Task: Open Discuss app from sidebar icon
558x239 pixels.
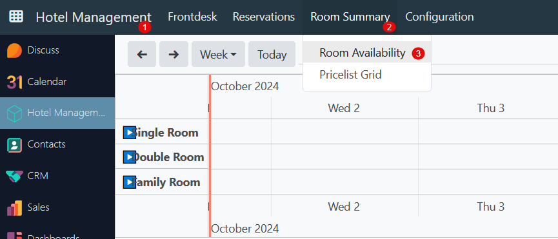Action: coord(14,50)
